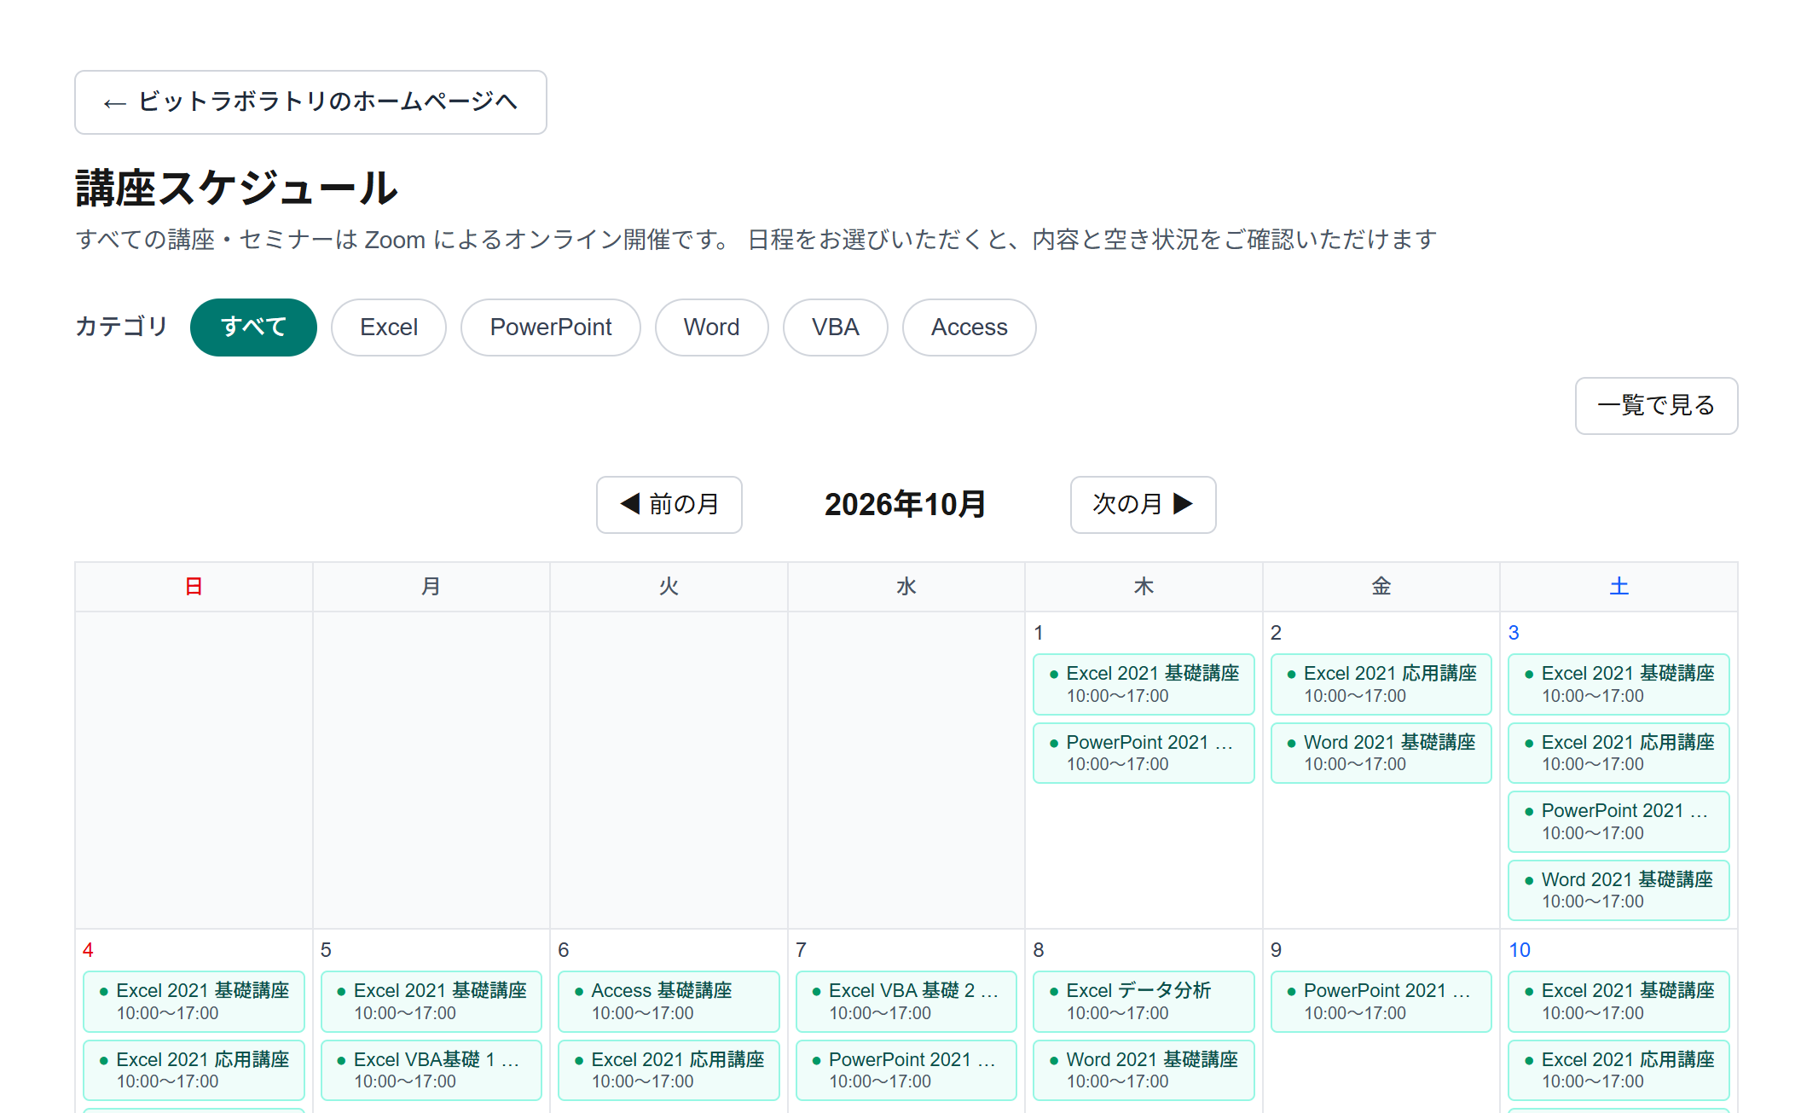Open Excel 2021 応用講座 on October 6
Screen dimensions: 1801x1113
[x=669, y=1070]
